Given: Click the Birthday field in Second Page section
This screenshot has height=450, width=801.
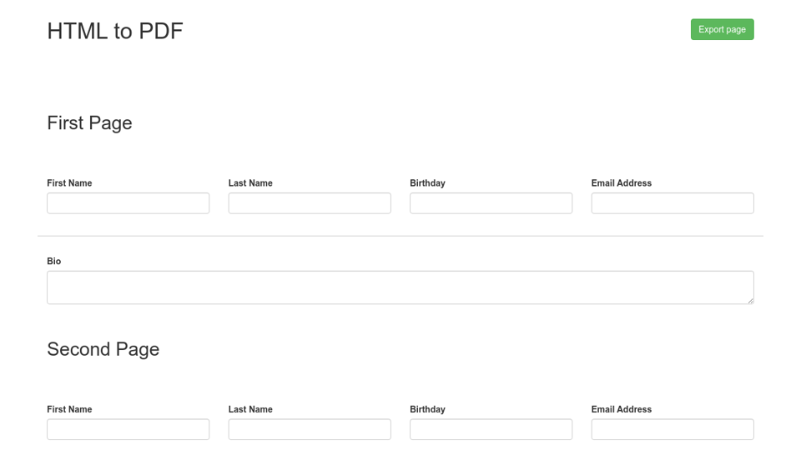Looking at the screenshot, I should coord(491,429).
